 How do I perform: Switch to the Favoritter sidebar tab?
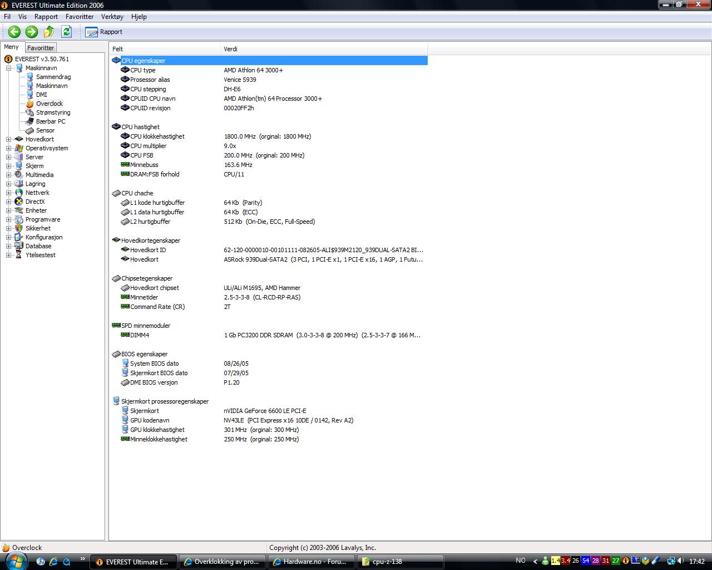(41, 48)
